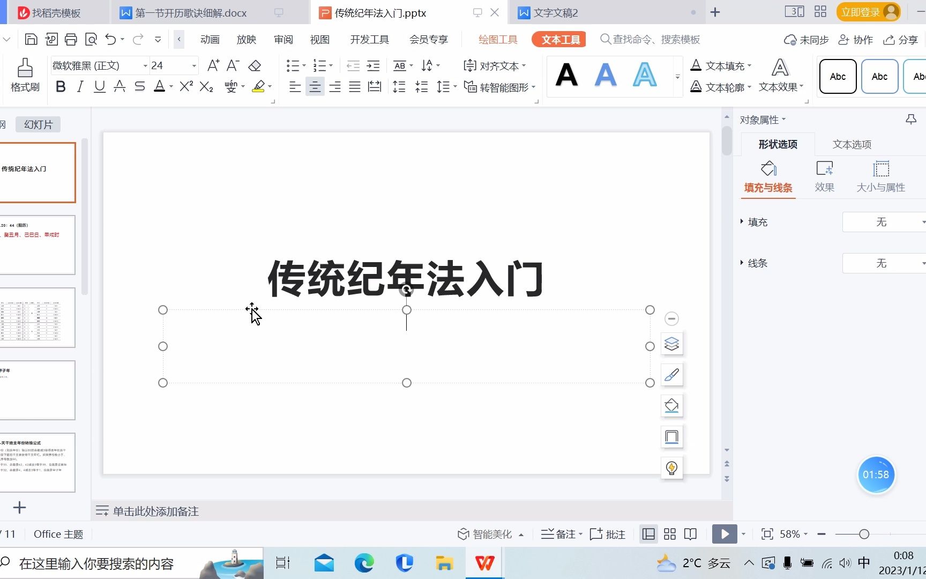Open the Review (审阅) ribbon tab

click(283, 40)
